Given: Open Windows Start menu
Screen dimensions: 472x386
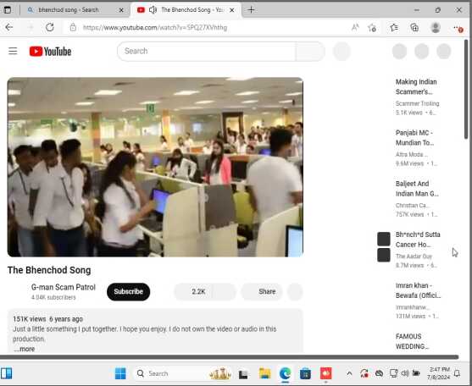Looking at the screenshot, I should [120, 373].
